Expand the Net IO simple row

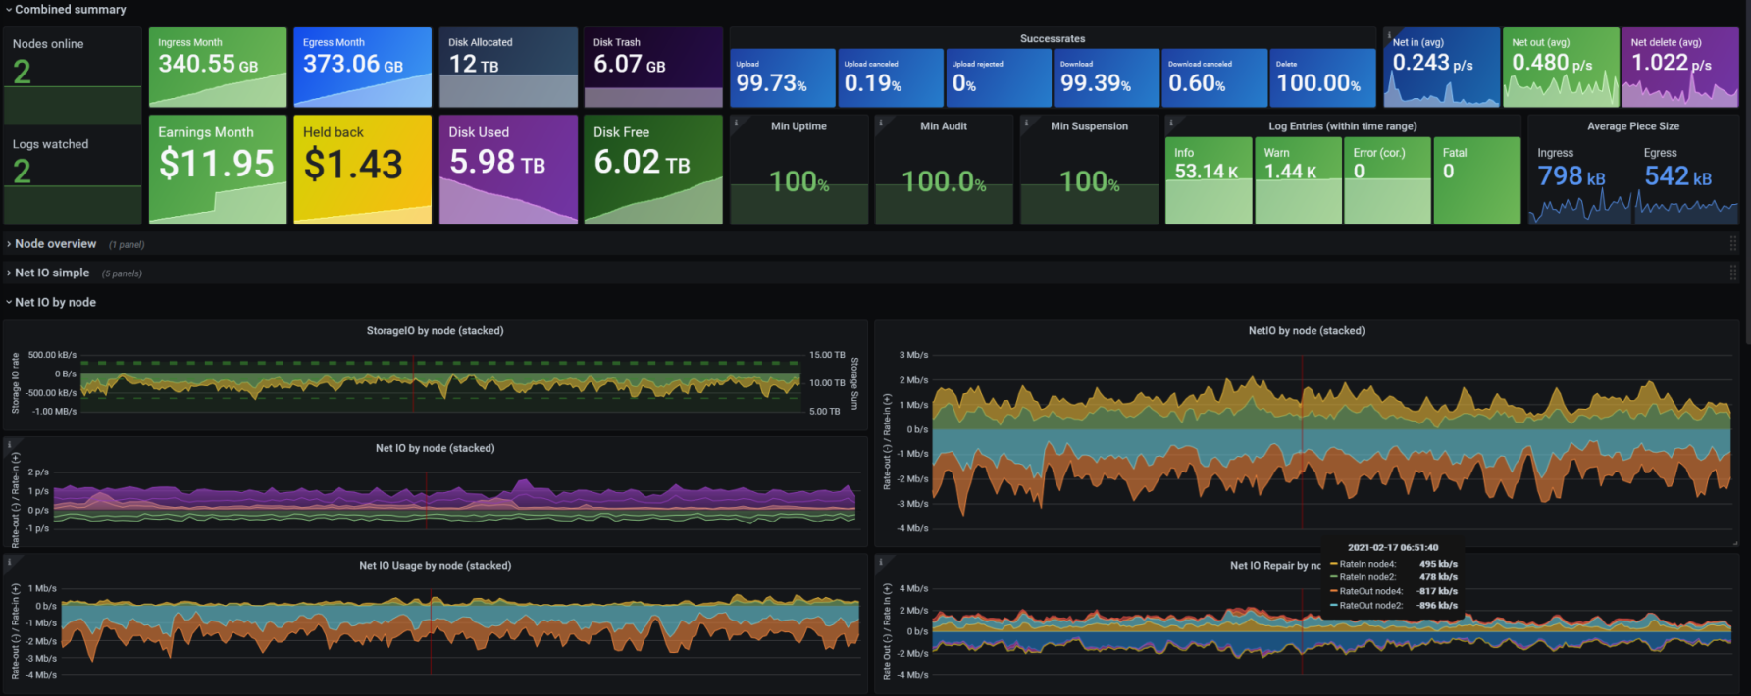pos(51,273)
